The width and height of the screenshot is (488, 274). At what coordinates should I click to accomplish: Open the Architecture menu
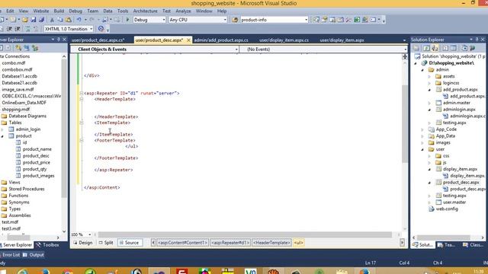click(x=146, y=11)
